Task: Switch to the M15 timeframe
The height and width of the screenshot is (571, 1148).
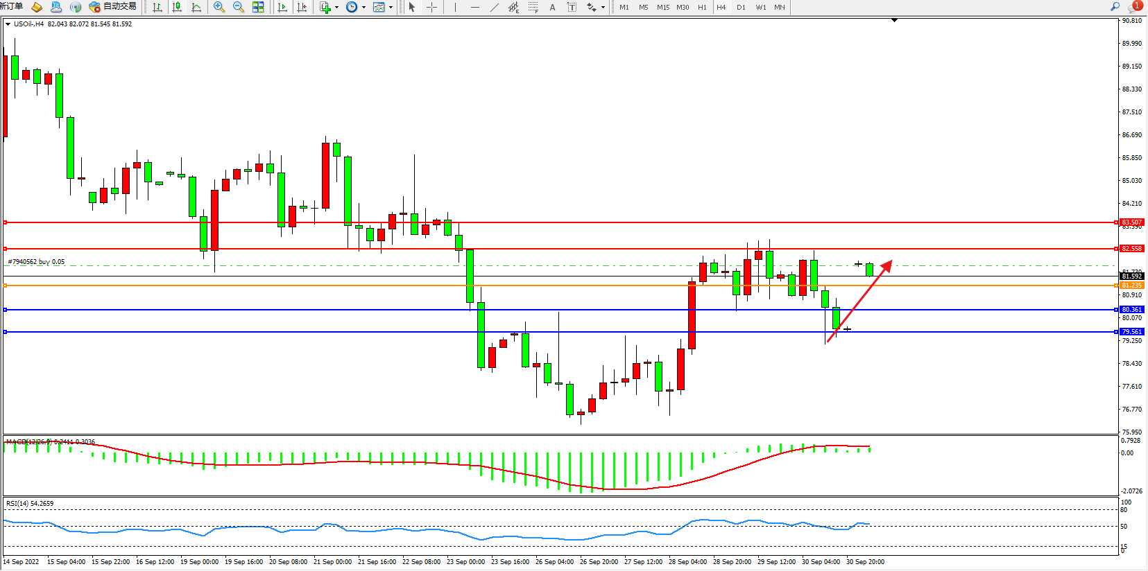Action: pos(663,7)
